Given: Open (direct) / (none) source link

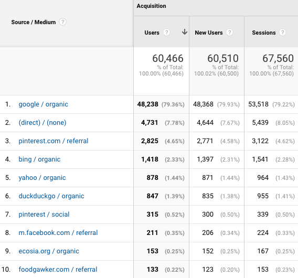Looking at the screenshot, I should point(42,123).
